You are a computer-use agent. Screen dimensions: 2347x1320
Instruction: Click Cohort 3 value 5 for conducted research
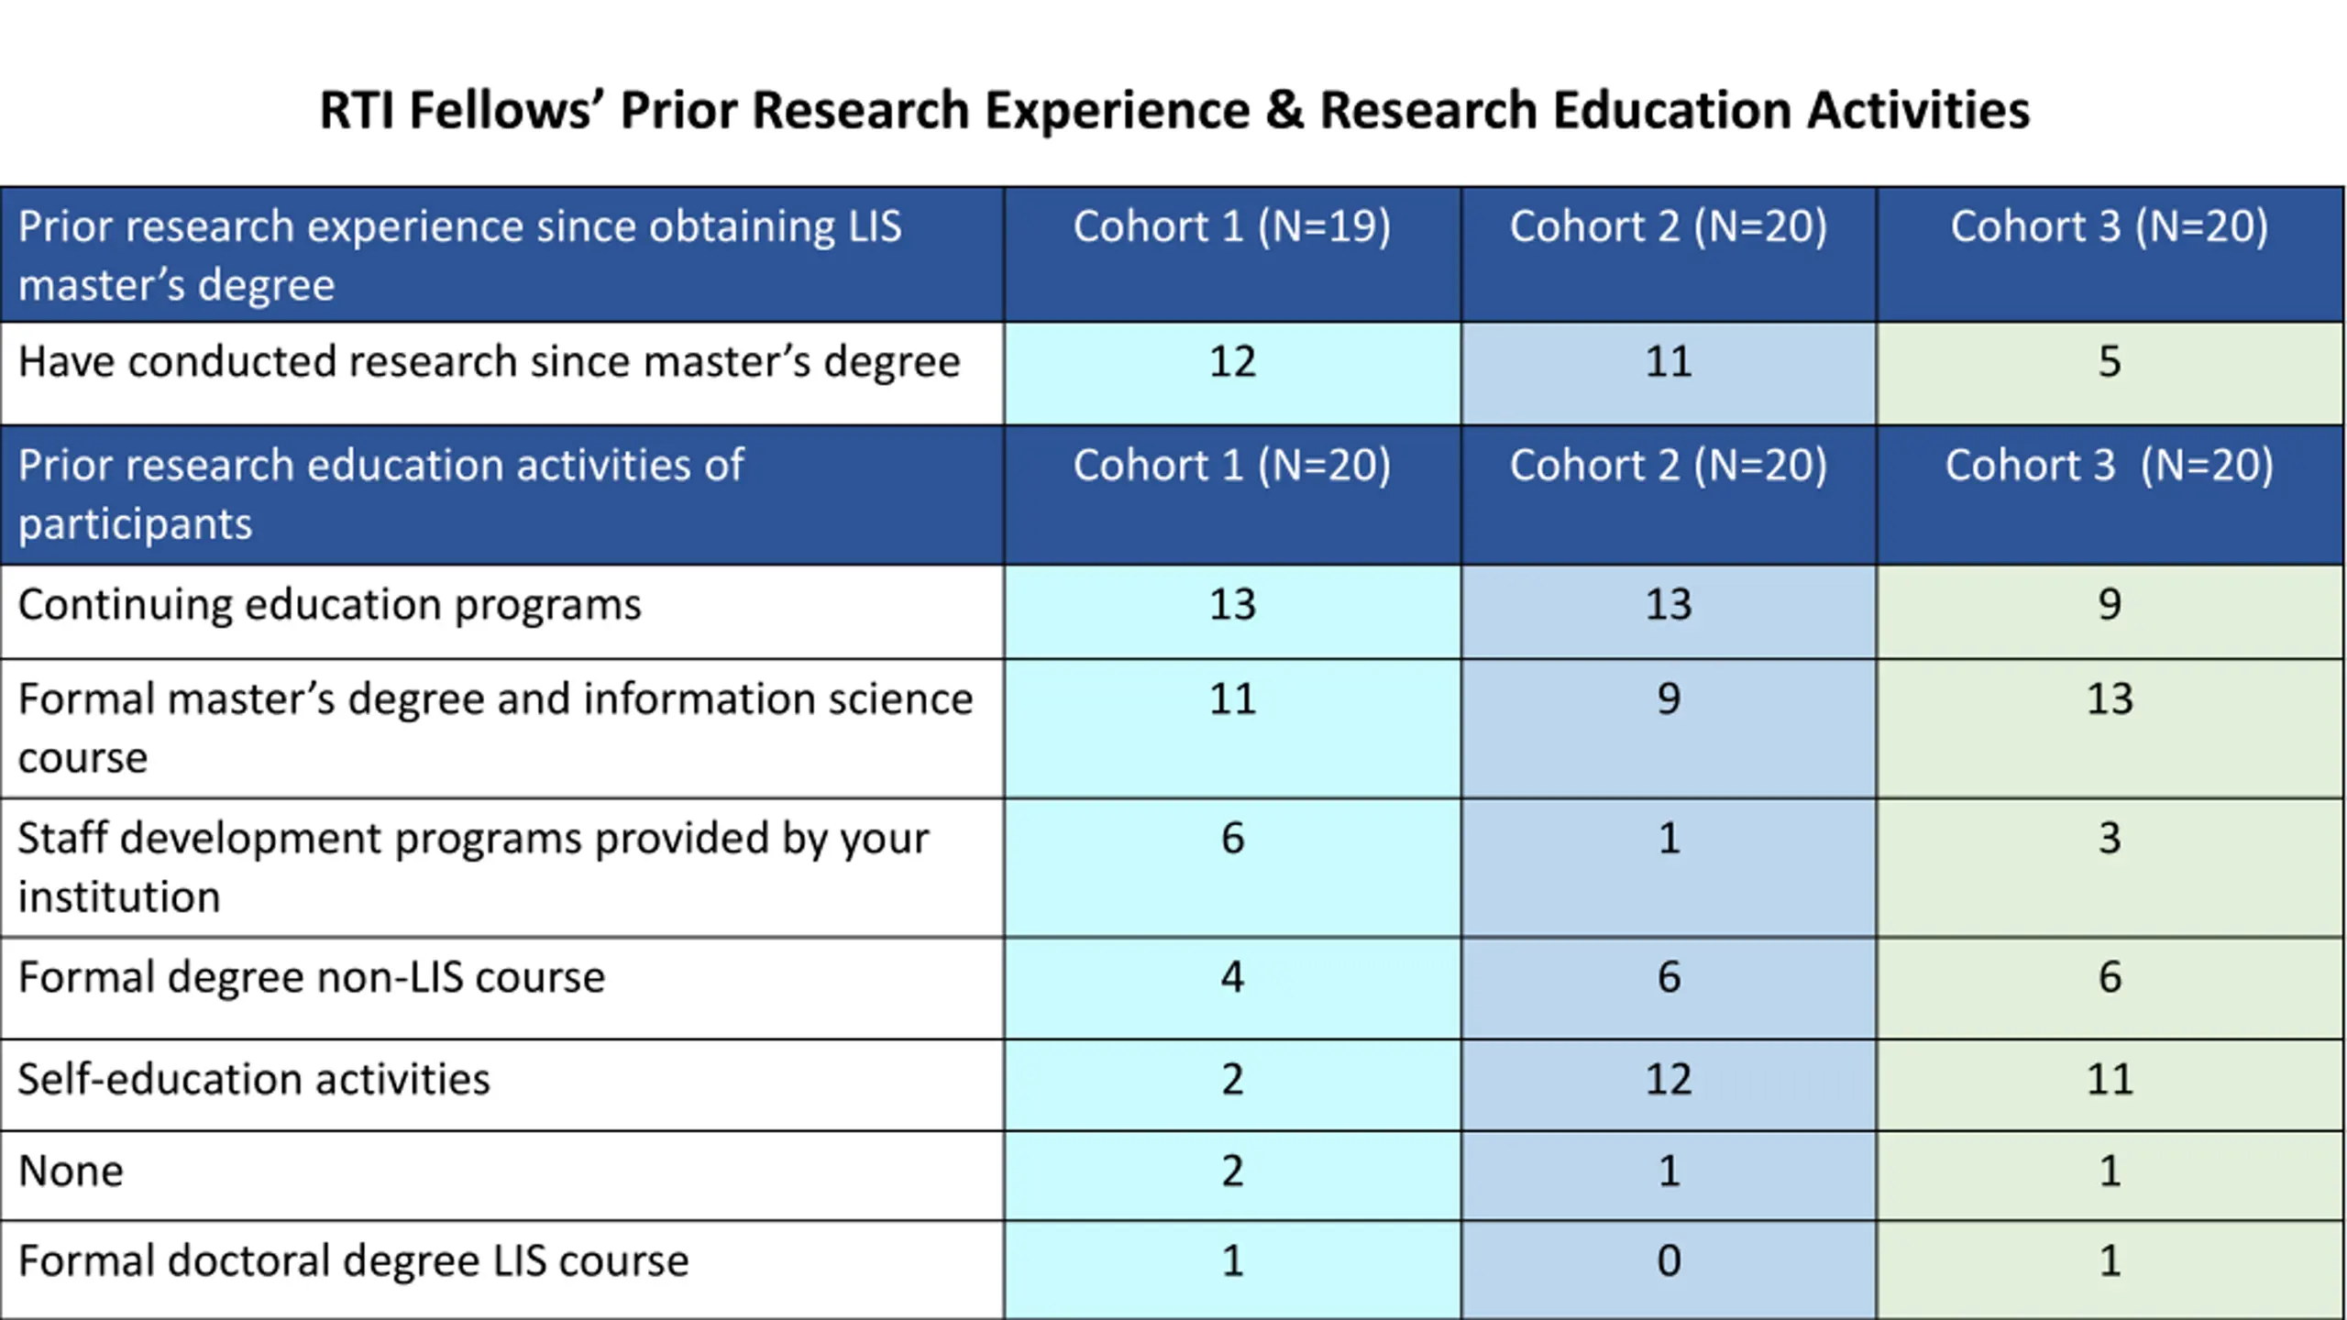click(2109, 362)
